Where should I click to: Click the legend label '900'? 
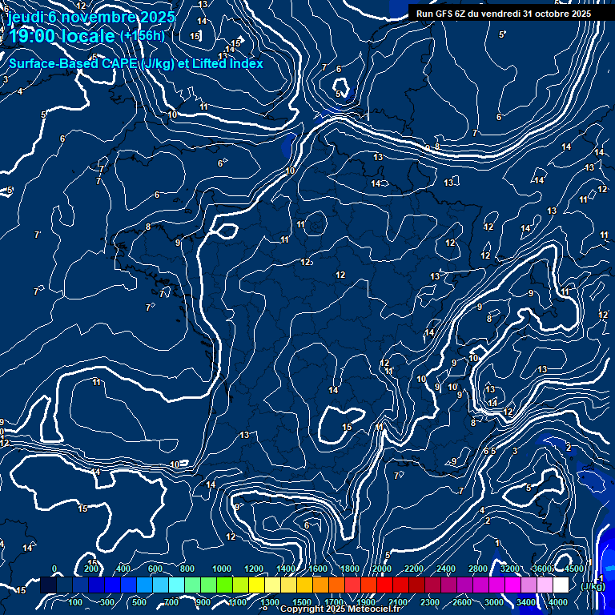pos(203,602)
